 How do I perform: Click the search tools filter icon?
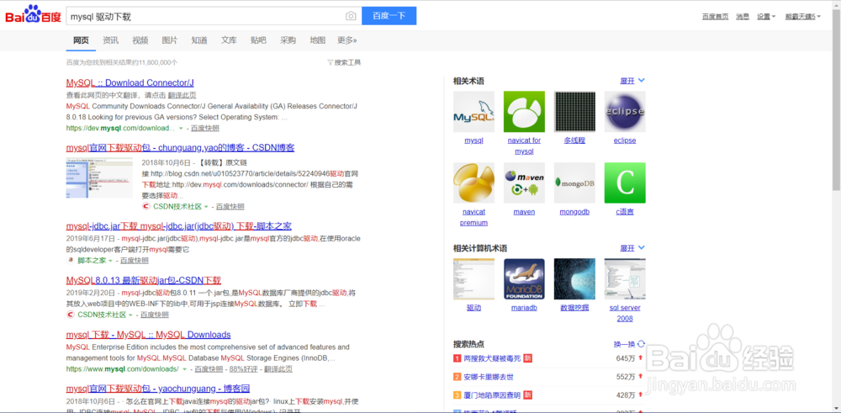(330, 63)
